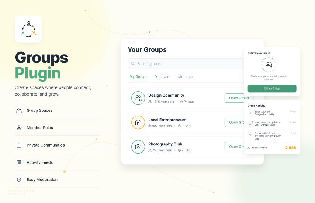Open Group for Design Community
Image resolution: width=315 pixels, height=203 pixels.
click(x=239, y=98)
